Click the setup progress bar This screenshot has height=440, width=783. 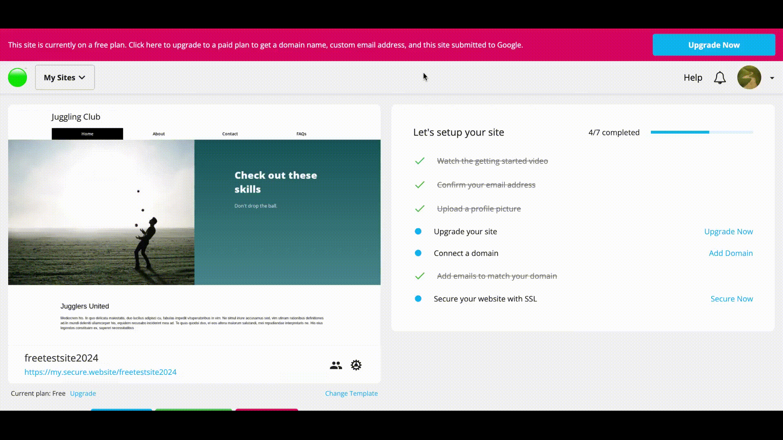pyautogui.click(x=701, y=132)
